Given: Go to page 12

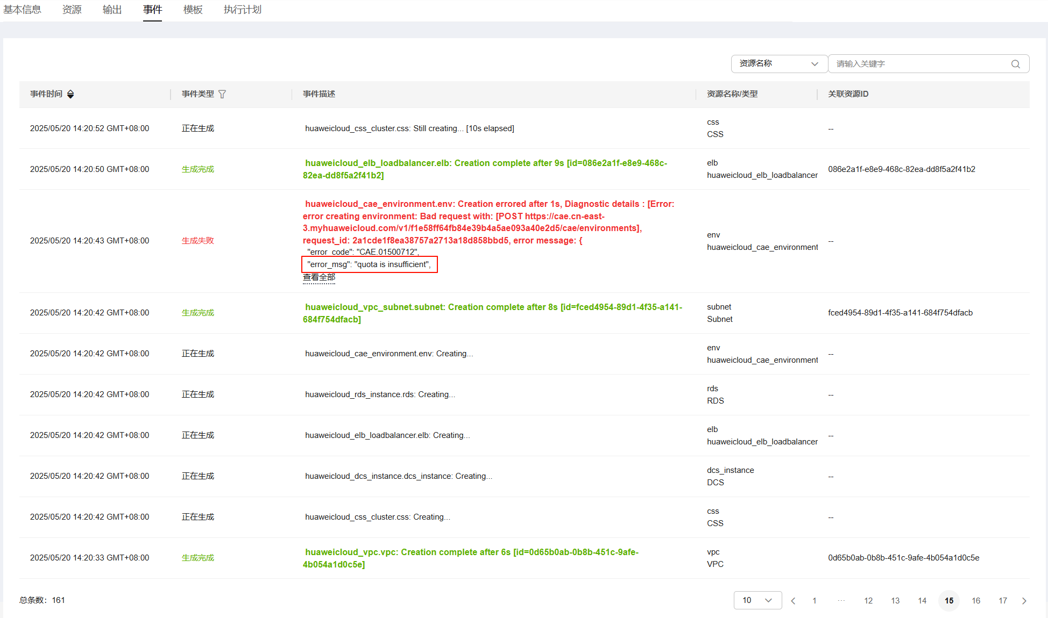Looking at the screenshot, I should [868, 601].
